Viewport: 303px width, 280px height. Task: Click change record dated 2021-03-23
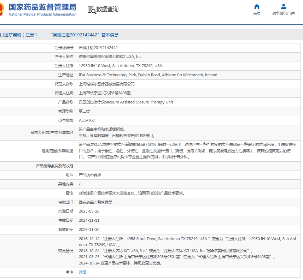pos(177,257)
